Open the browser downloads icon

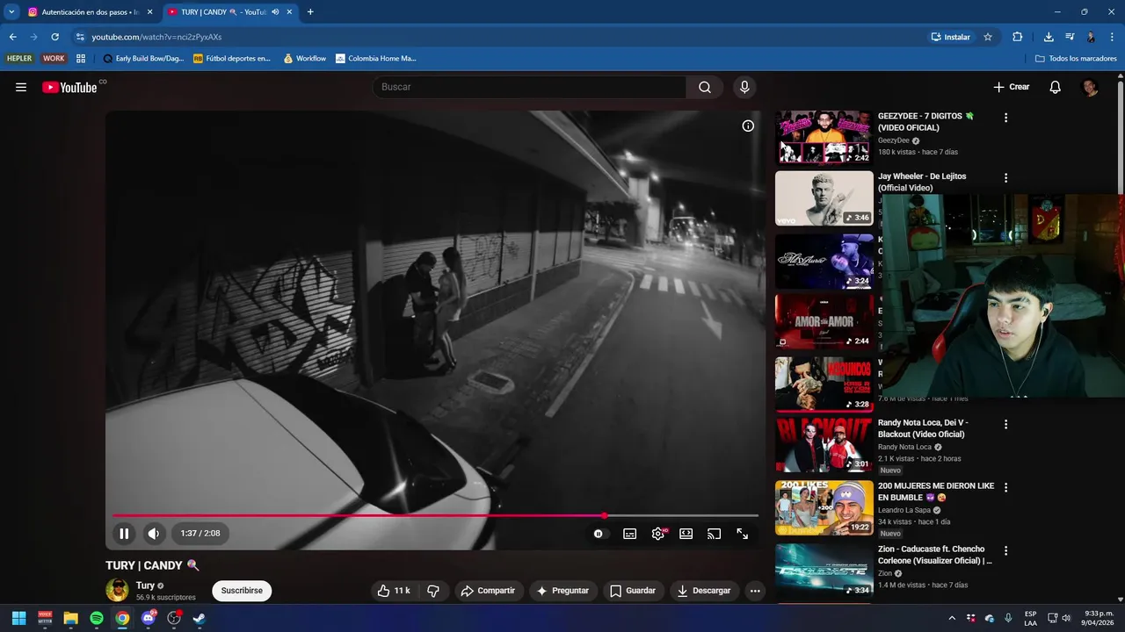click(1049, 37)
